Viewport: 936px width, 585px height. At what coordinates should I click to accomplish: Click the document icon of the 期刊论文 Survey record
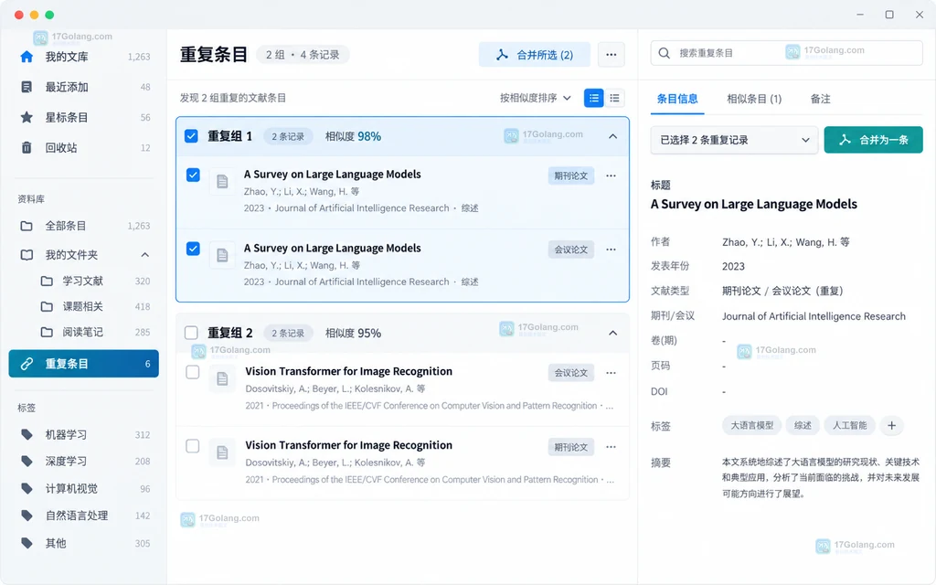(222, 182)
